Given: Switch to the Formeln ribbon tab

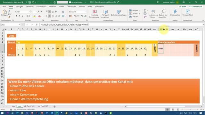Looking at the screenshot, I should pos(53,6).
